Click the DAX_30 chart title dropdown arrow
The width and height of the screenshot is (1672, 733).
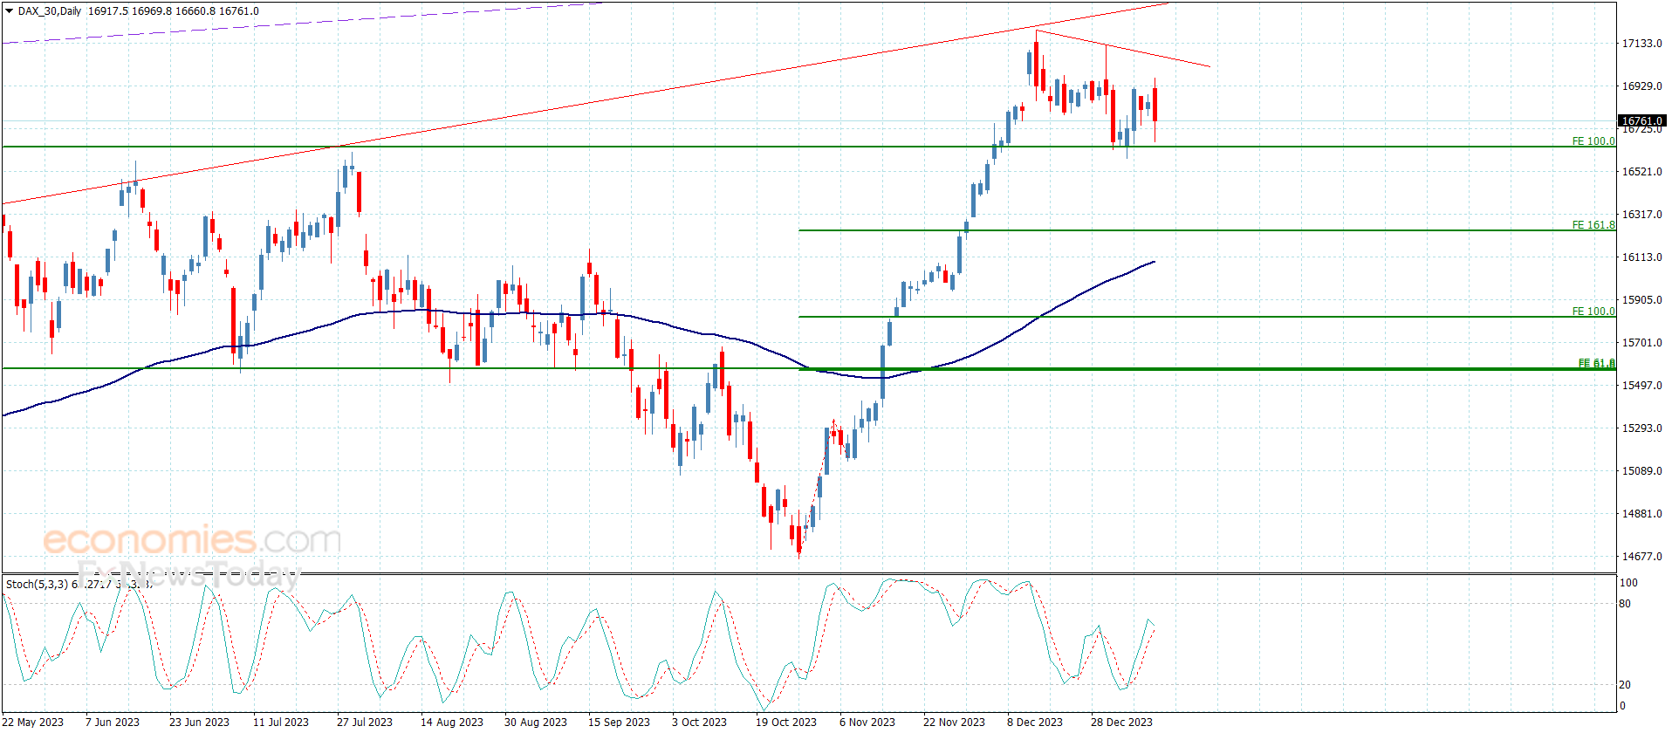pos(9,11)
